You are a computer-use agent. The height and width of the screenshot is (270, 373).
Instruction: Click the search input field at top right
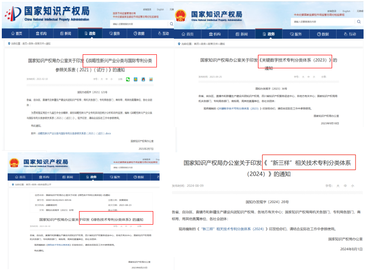[135, 22]
